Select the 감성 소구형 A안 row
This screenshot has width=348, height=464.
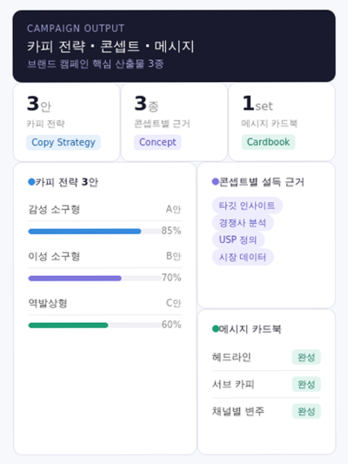coord(104,210)
